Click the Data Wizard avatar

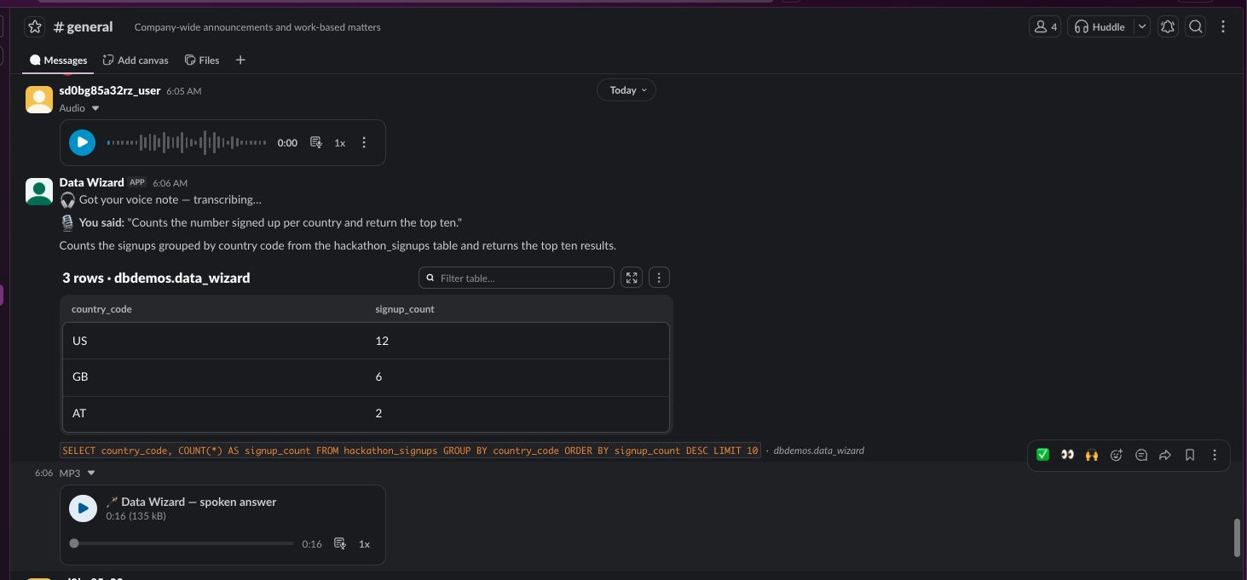coord(39,192)
